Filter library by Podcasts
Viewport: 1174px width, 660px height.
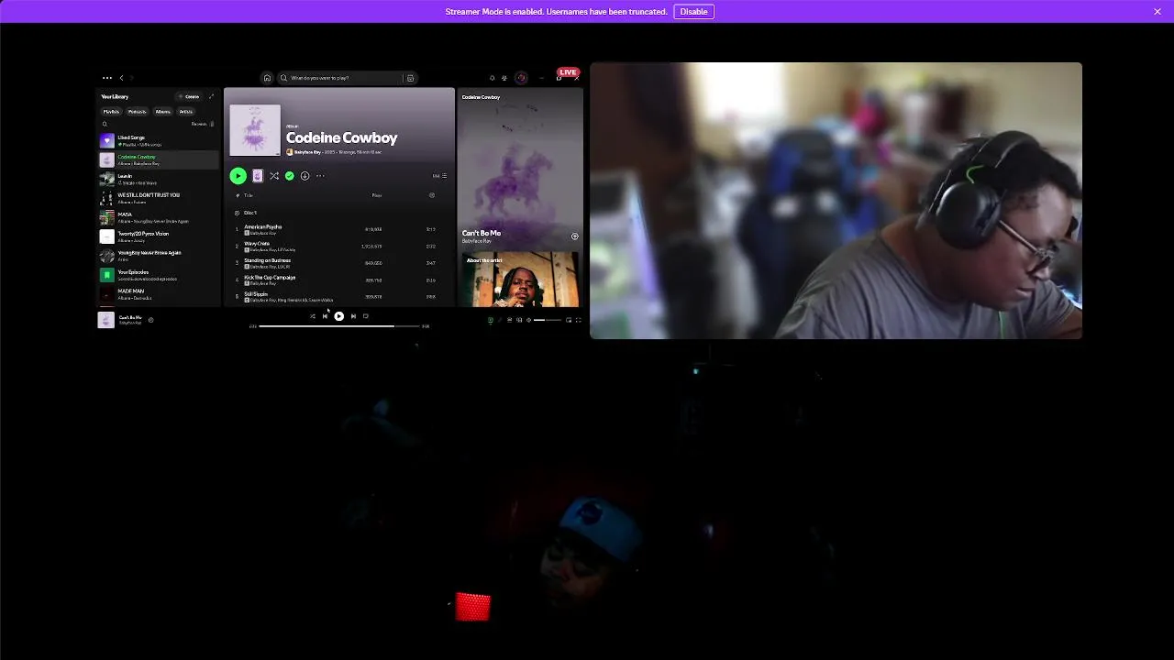pyautogui.click(x=137, y=112)
